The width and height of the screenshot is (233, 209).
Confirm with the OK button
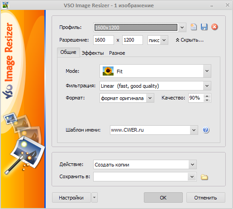163,198
